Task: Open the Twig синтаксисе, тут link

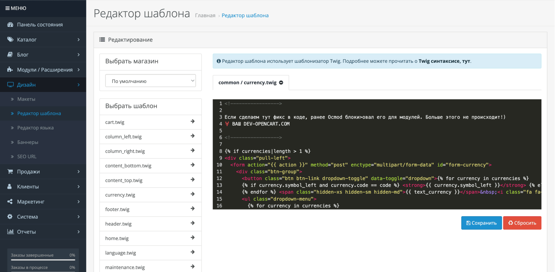Action: (444, 61)
